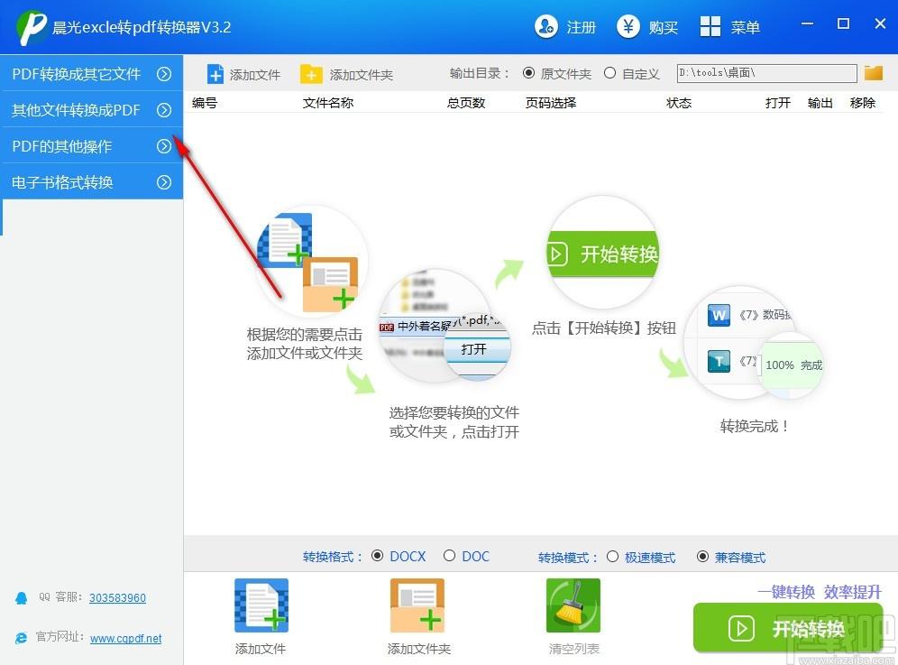898x665 pixels.
Task: Visit www.cqpdf.net website link
Action: pyautogui.click(x=126, y=638)
